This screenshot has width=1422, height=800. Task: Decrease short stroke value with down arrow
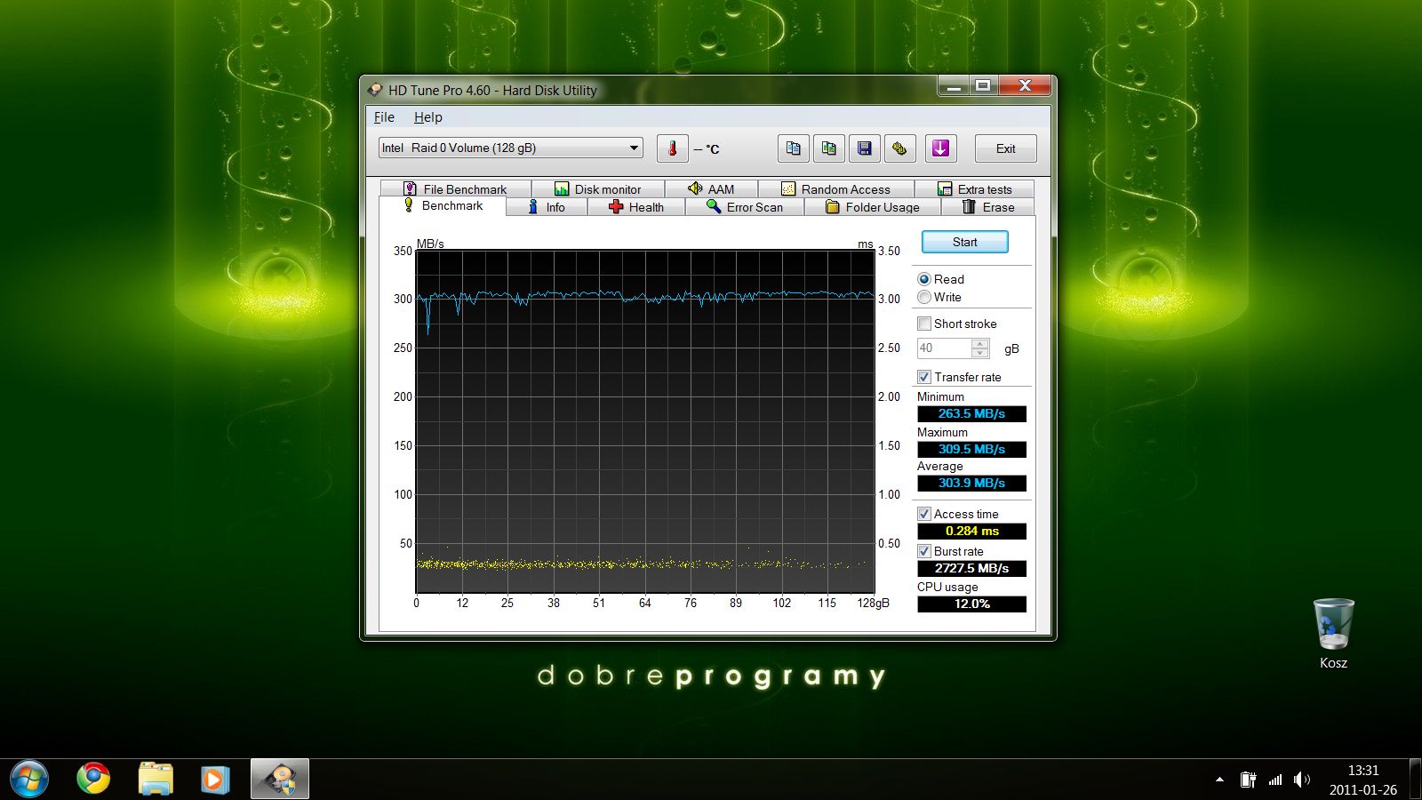(x=980, y=353)
